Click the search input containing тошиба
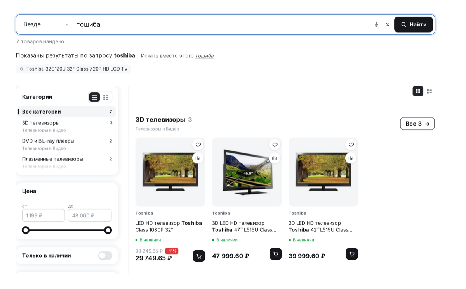This screenshot has width=466, height=289. tap(223, 24)
